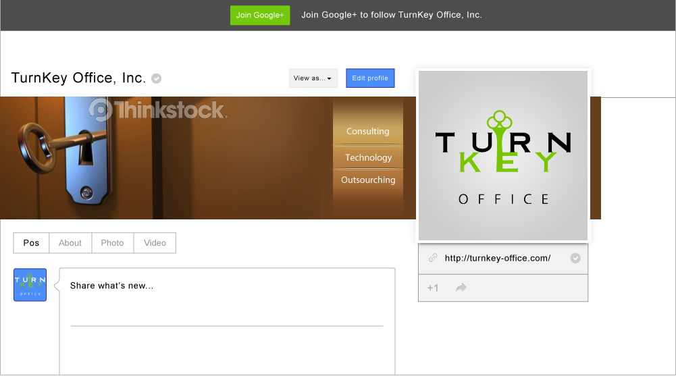Select the Pos tab
This screenshot has height=376, width=676.
(x=31, y=243)
